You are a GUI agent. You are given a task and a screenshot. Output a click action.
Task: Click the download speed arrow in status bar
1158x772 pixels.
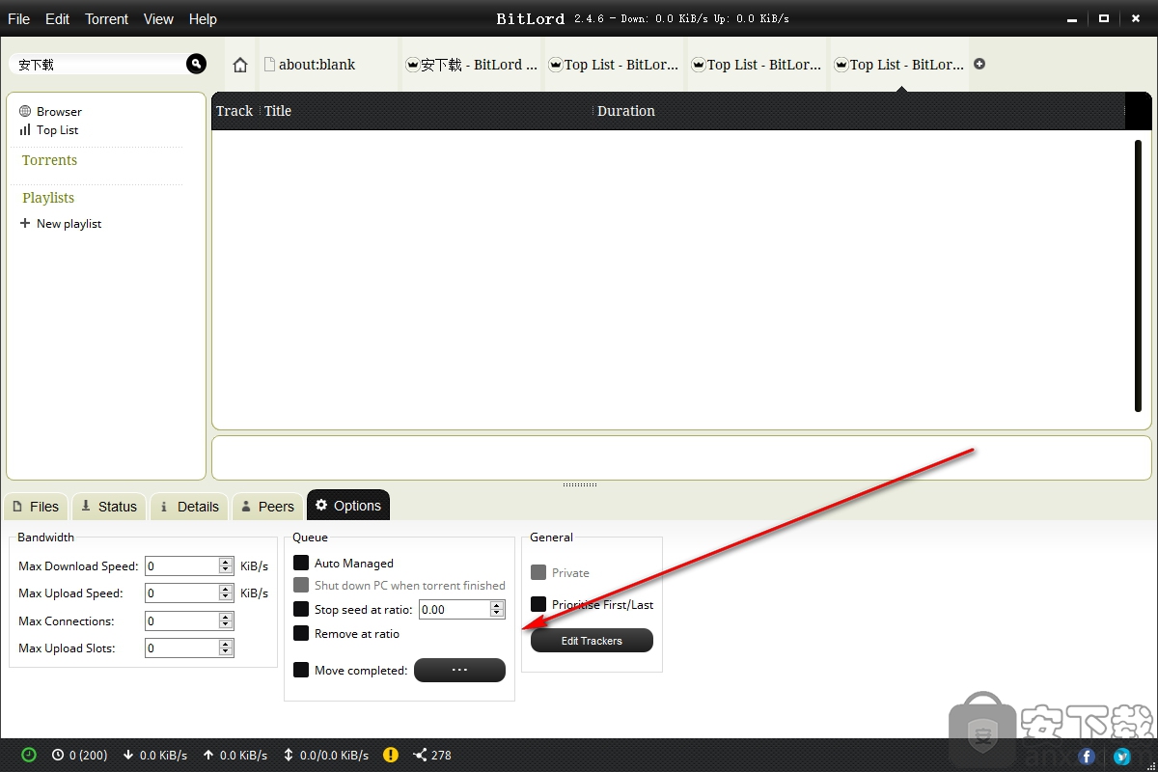128,755
